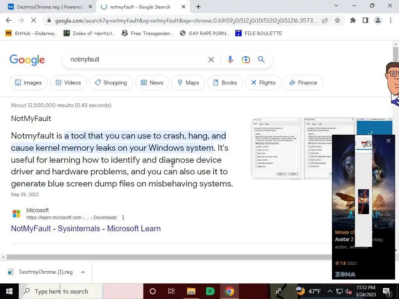Open the GitHub - Enderma bookmark
Image resolution: width=399 pixels, height=299 pixels.
31,33
